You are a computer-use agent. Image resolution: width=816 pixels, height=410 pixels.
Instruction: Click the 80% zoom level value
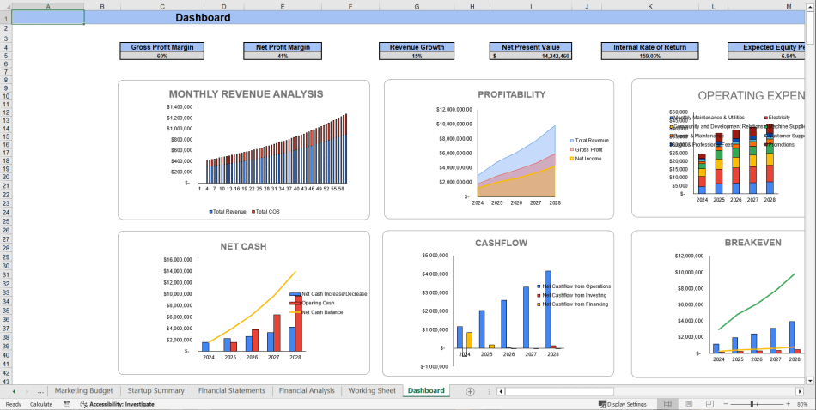click(801, 404)
